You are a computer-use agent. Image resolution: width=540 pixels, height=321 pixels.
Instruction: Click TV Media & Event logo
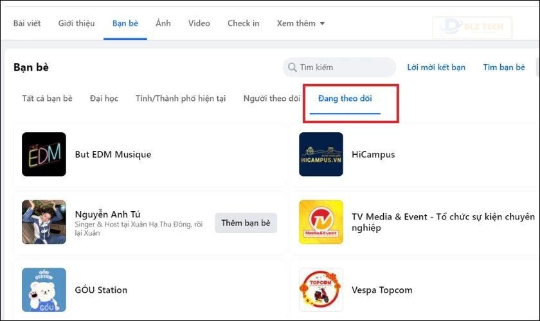pyautogui.click(x=321, y=221)
